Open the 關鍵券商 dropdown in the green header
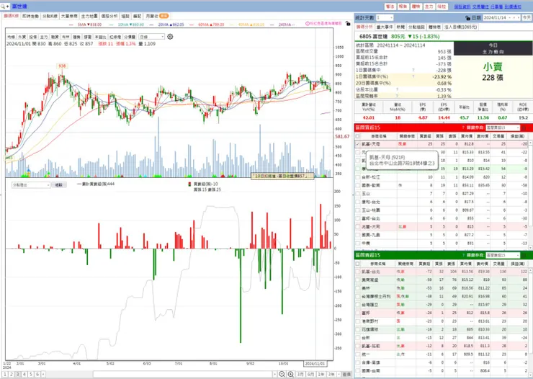This screenshot has height=379, width=533. pos(503,255)
